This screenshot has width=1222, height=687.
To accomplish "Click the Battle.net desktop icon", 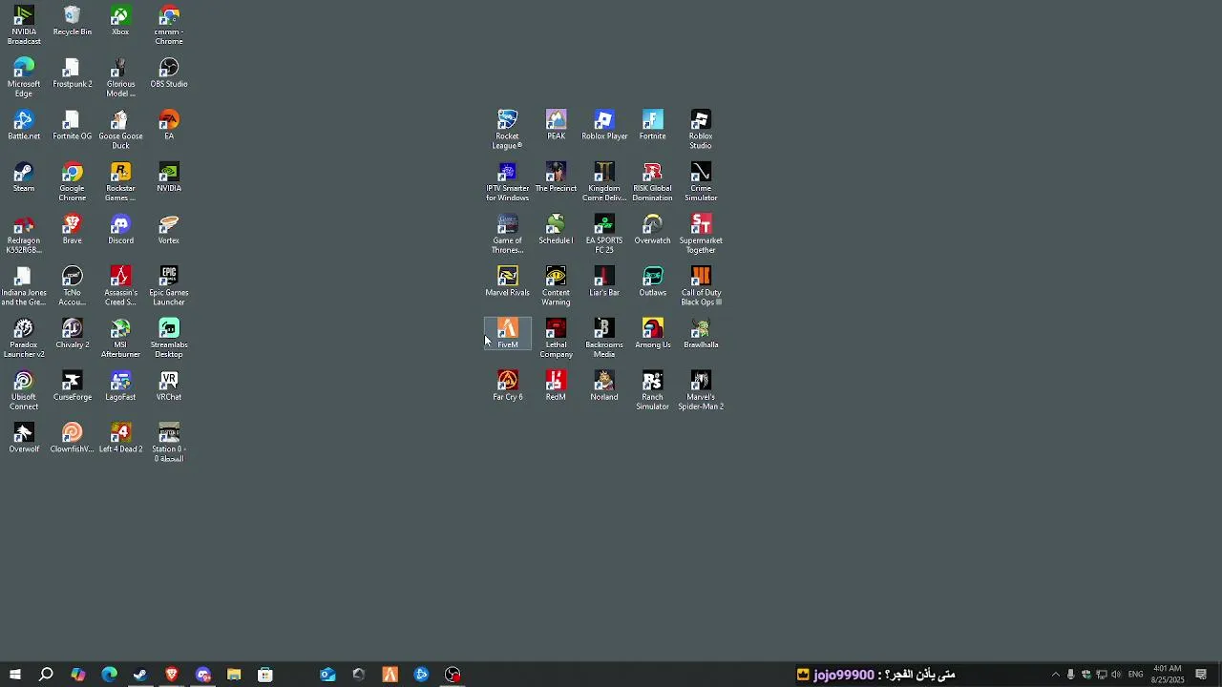I will point(24,126).
